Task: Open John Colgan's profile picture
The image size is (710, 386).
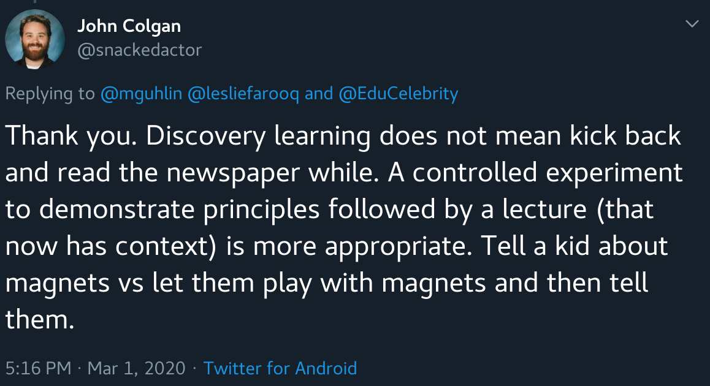Action: (x=35, y=39)
